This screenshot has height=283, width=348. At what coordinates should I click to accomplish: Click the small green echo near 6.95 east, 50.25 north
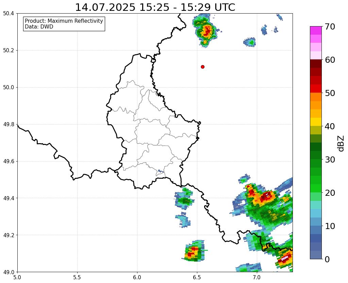coord(250,42)
